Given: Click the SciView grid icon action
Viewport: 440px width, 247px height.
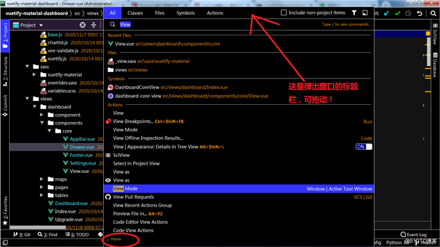Looking at the screenshot, I should pos(108,155).
